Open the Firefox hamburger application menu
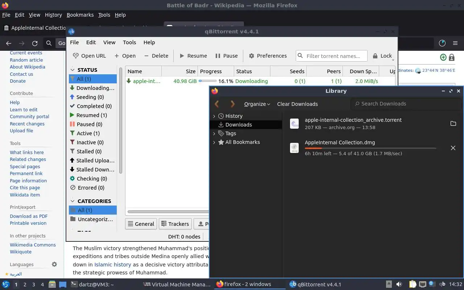 coord(455,43)
